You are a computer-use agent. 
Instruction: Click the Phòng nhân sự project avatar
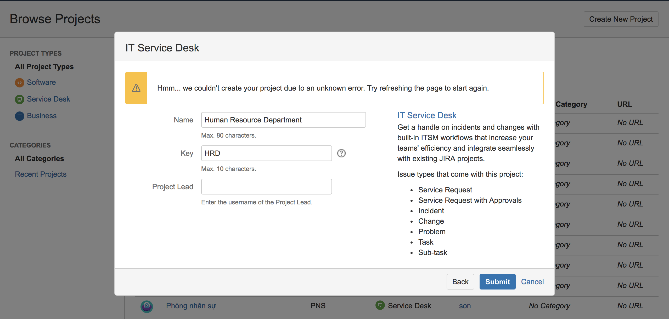click(147, 306)
